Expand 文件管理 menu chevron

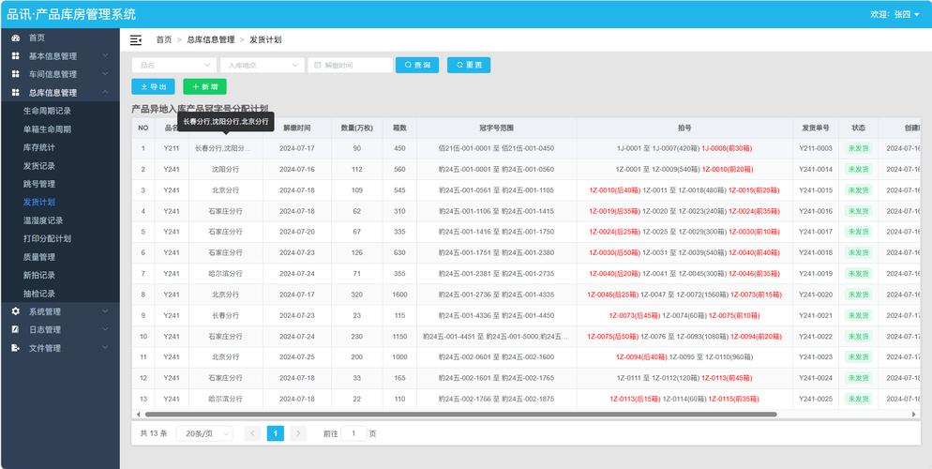105,348
